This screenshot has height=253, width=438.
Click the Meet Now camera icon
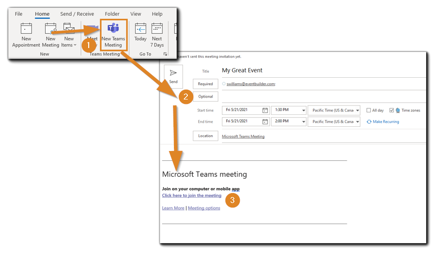pyautogui.click(x=92, y=29)
